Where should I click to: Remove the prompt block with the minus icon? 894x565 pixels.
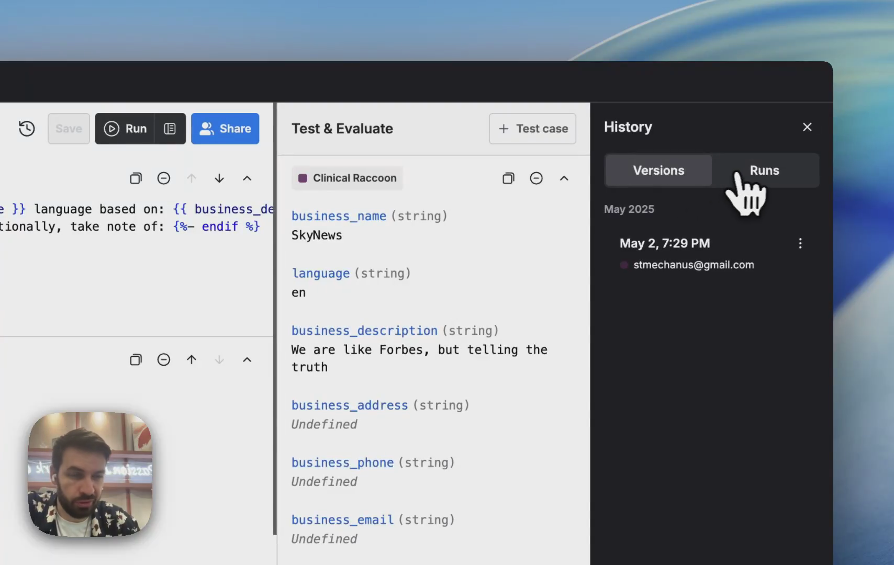164,178
